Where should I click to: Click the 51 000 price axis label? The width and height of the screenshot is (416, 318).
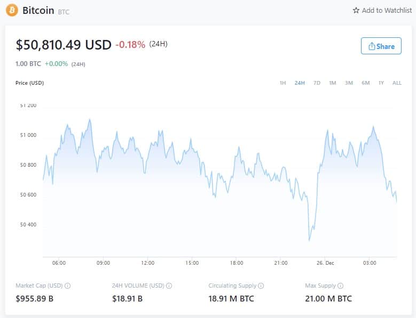click(28, 135)
